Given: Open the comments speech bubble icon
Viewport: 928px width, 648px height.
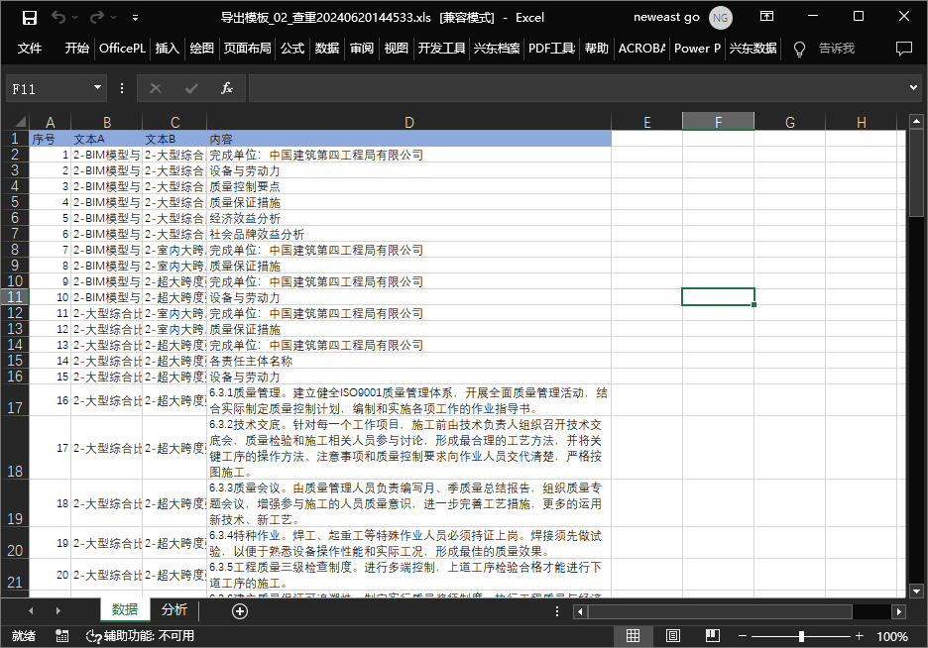Looking at the screenshot, I should [903, 49].
